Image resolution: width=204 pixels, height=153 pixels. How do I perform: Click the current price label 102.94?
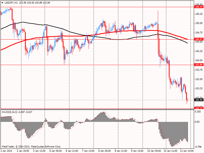(x=199, y=100)
